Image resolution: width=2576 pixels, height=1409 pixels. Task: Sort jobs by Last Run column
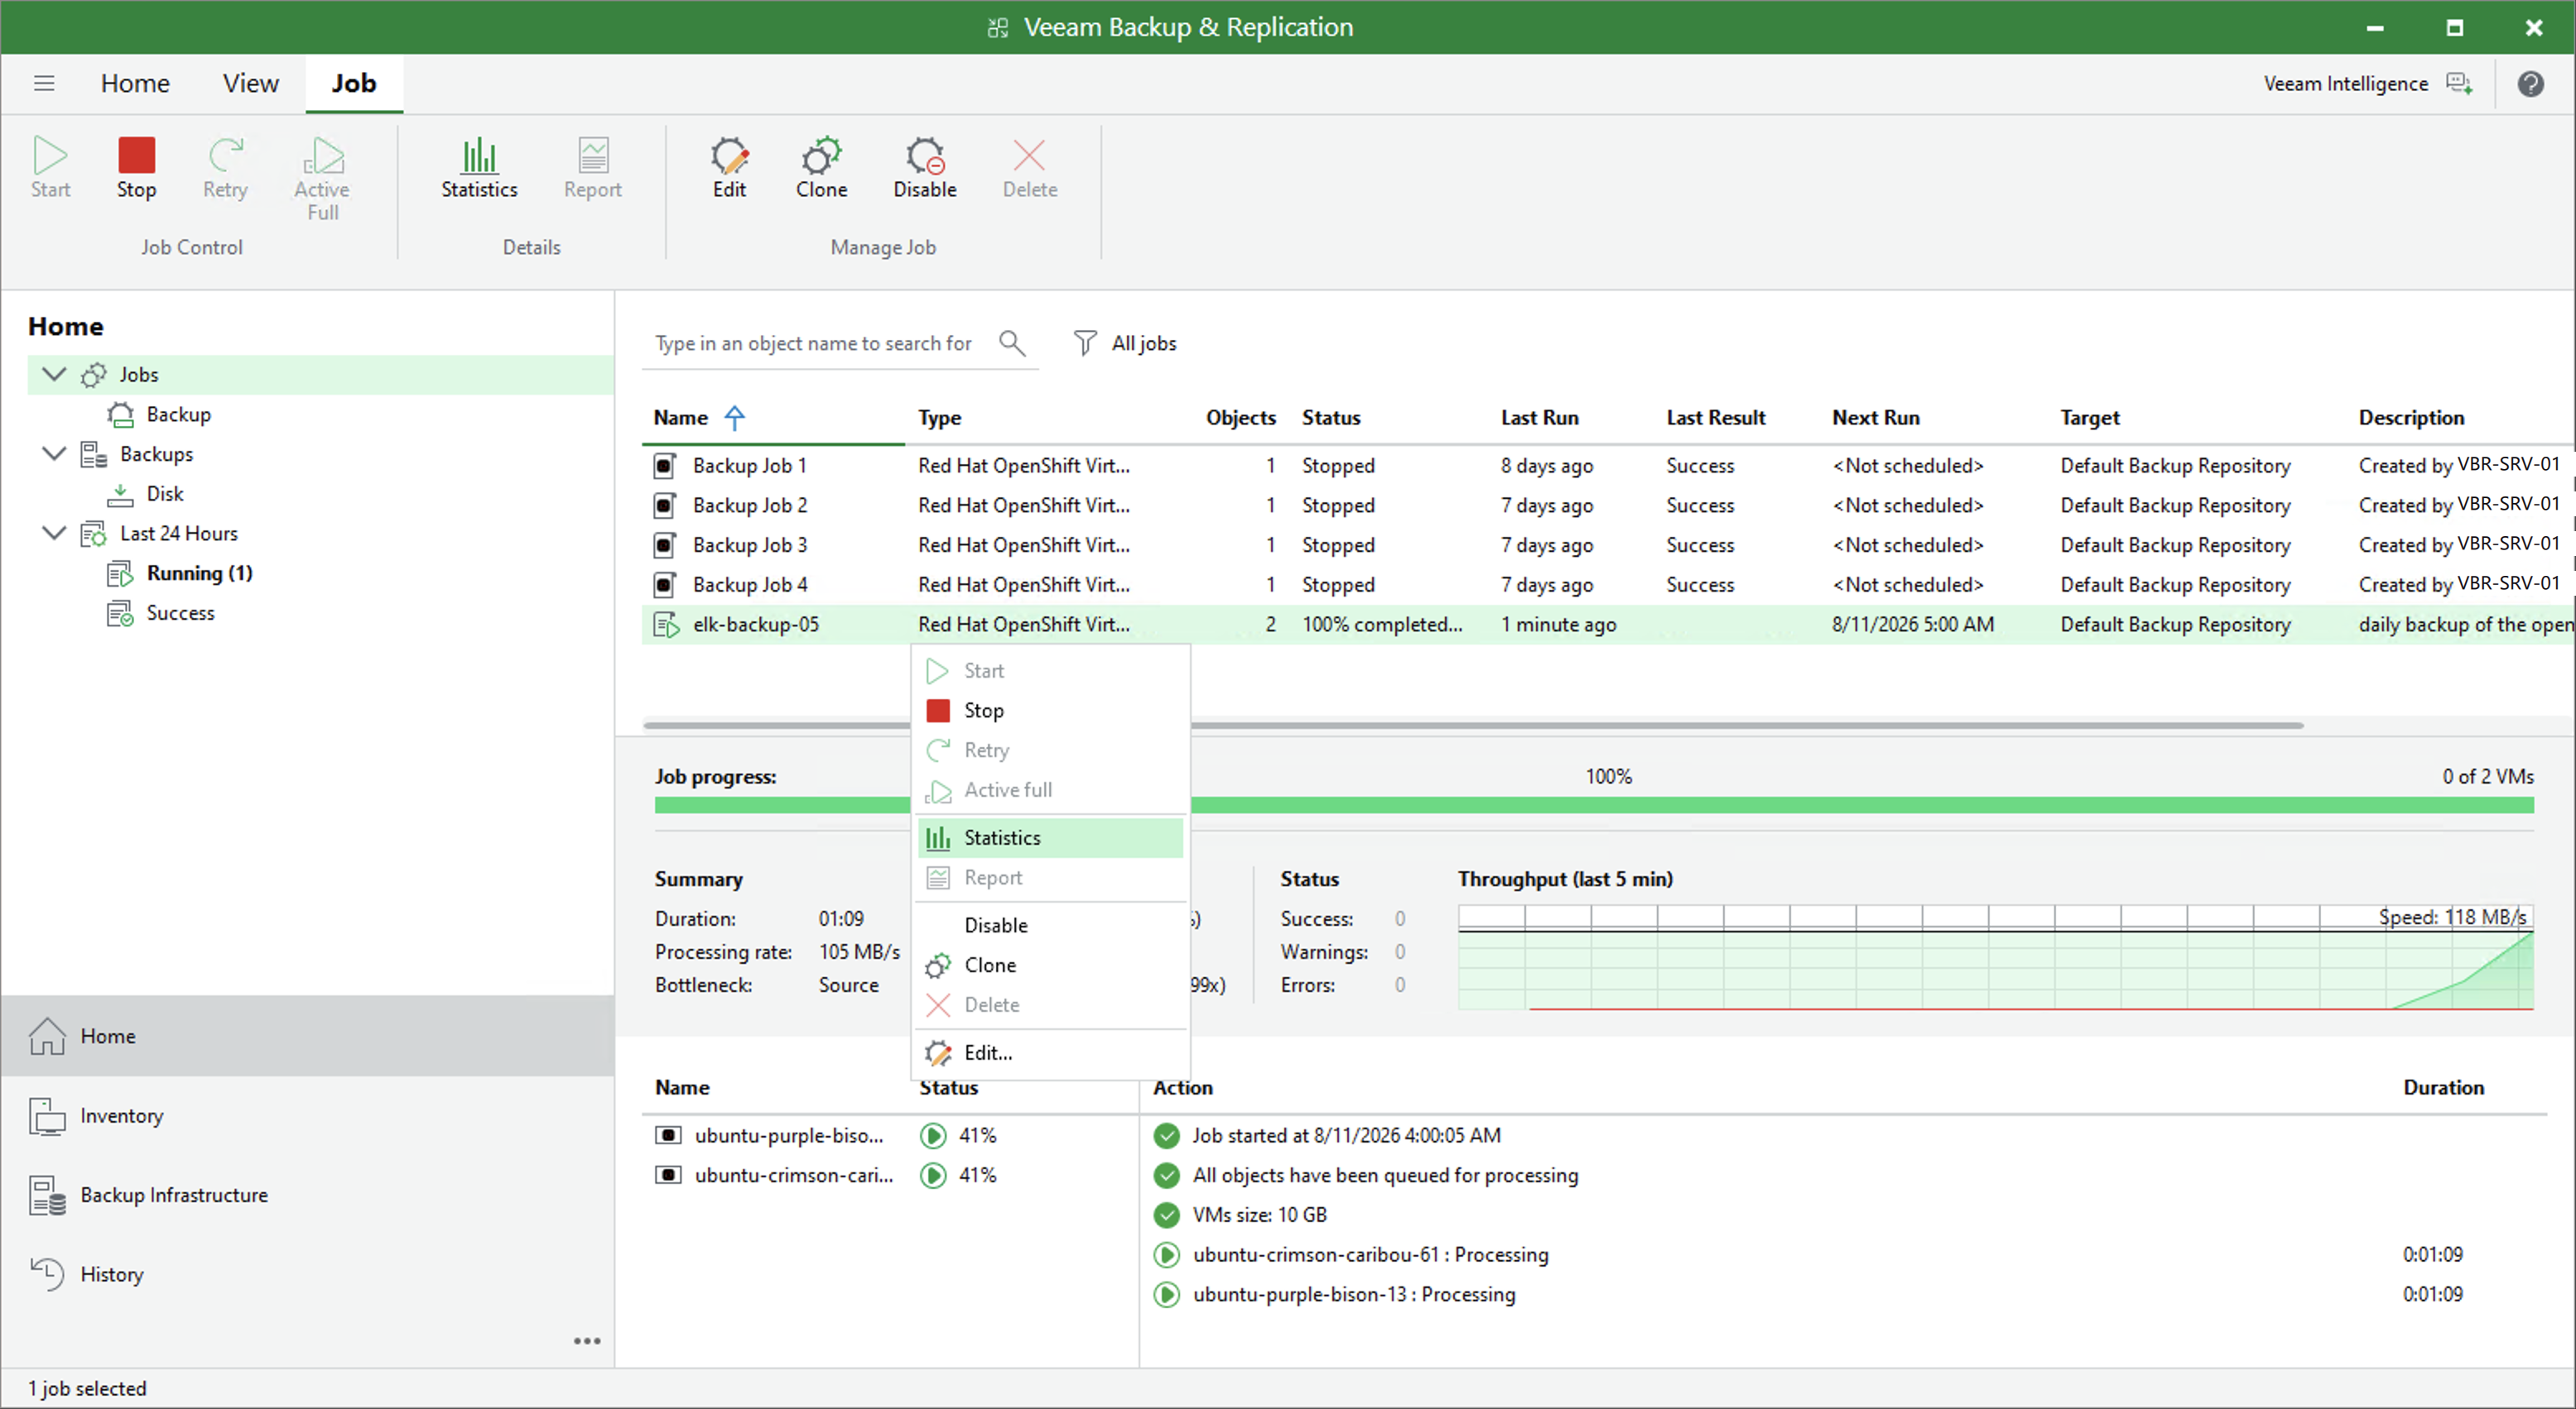click(1539, 418)
